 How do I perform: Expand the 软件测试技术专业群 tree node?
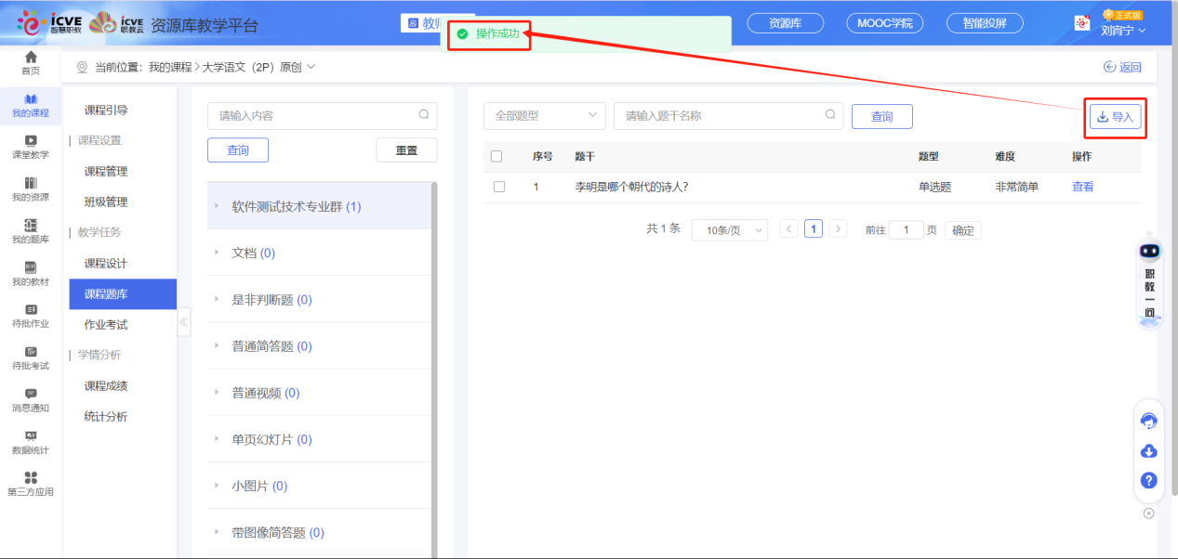pyautogui.click(x=218, y=207)
